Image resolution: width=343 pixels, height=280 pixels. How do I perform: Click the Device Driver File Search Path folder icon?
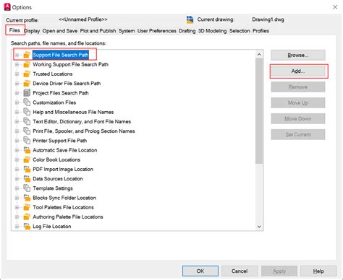27,84
